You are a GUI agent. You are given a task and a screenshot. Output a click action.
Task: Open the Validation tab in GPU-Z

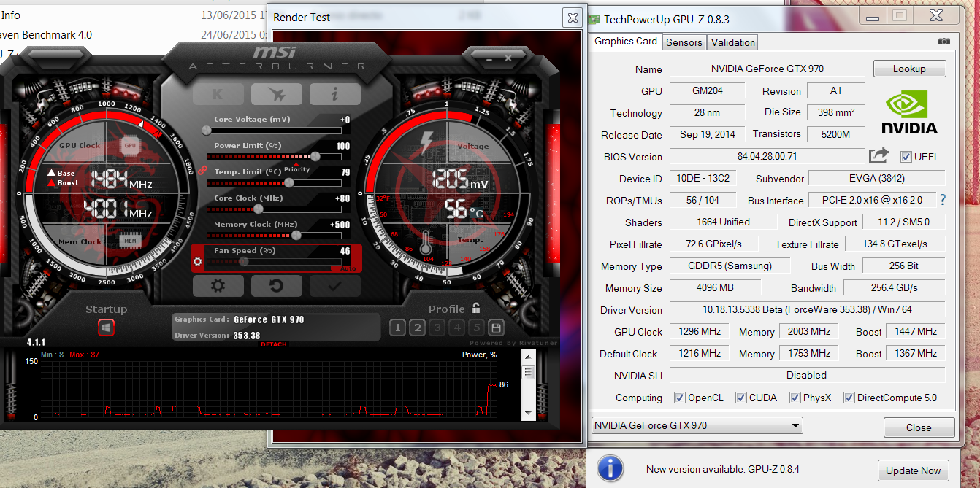click(x=733, y=42)
